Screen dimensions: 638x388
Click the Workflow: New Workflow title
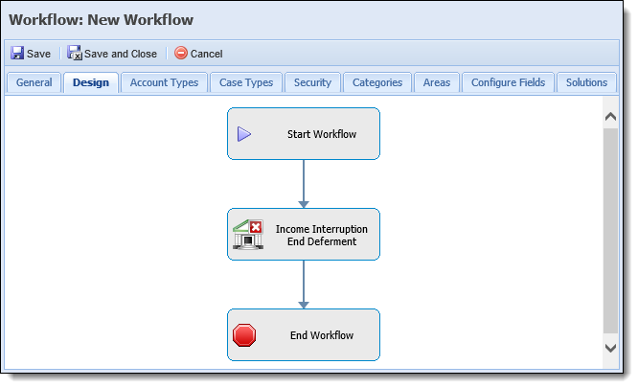[101, 20]
